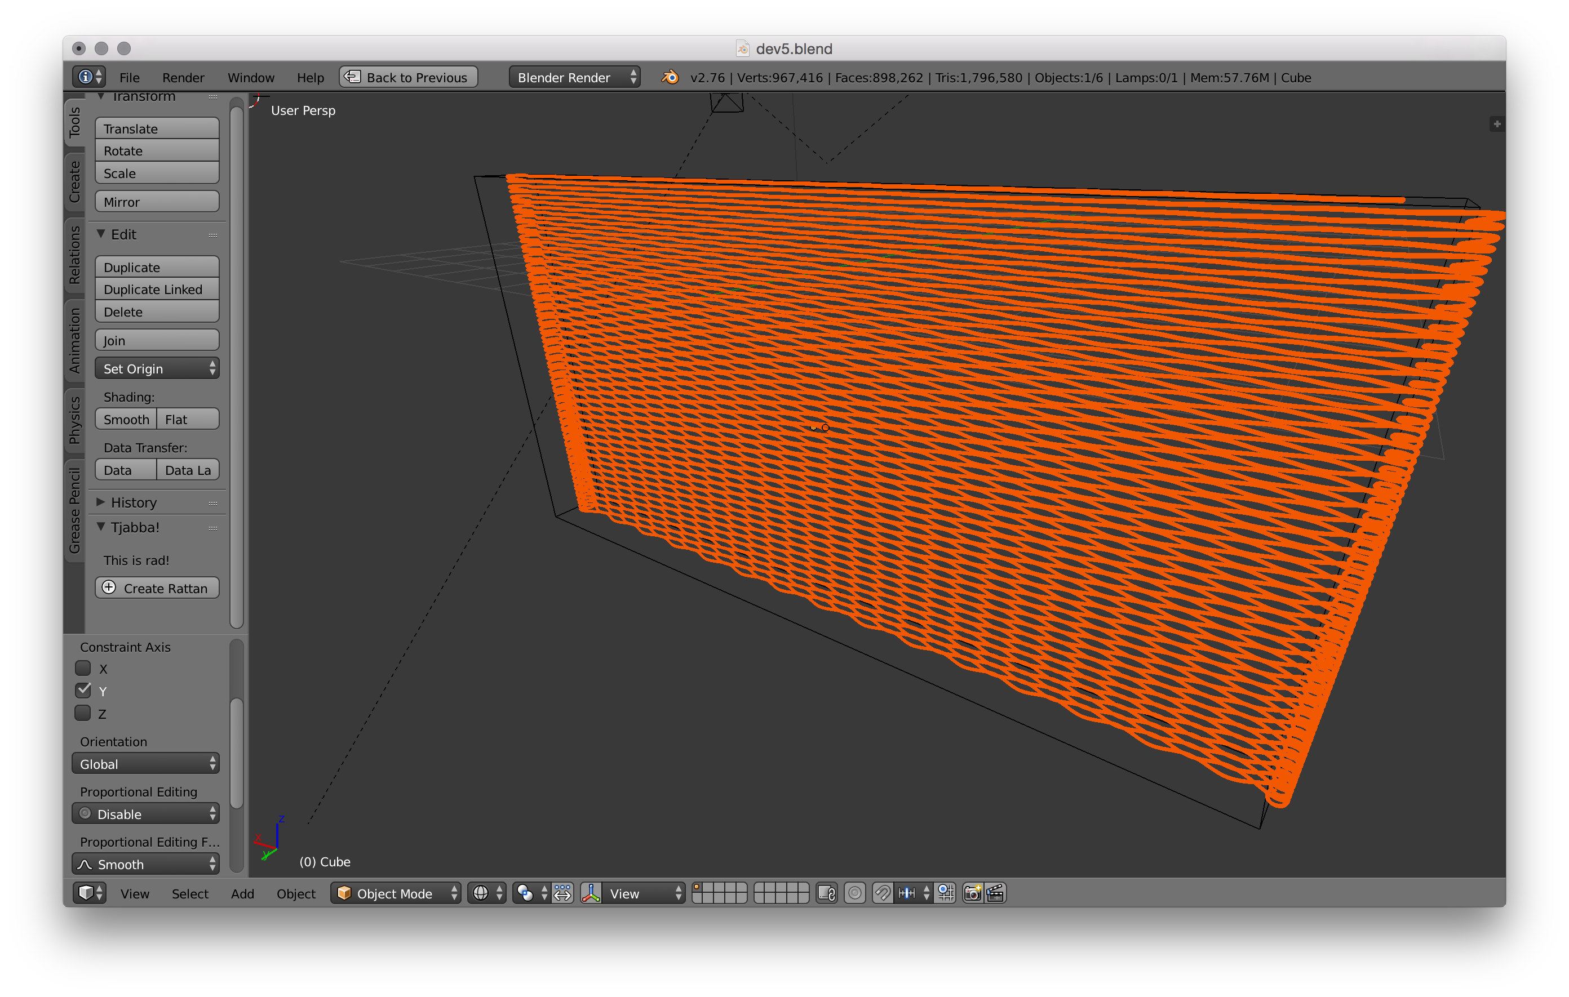Expand properties region with plus icon
The height and width of the screenshot is (997, 1569).
tap(1497, 124)
